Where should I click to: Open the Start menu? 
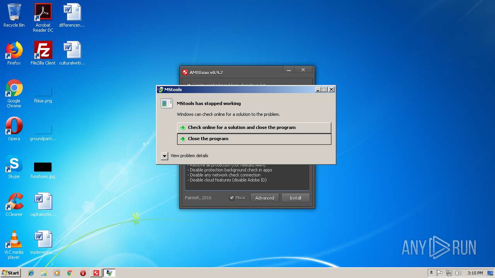(x=11, y=273)
